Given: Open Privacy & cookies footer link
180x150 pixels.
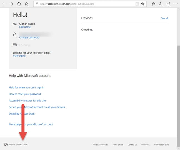Looking at the screenshot, I should point(100,145).
